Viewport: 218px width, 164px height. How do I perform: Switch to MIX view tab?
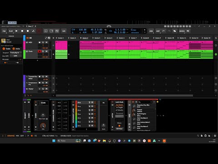click(17, 136)
